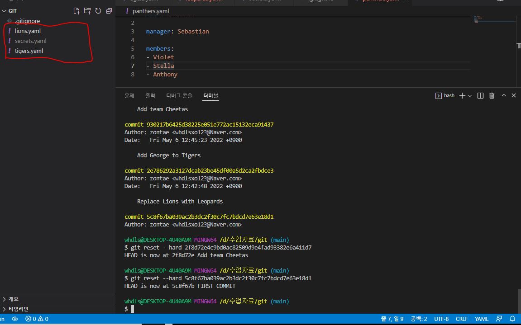The width and height of the screenshot is (521, 325).
Task: Click the 'manager' key on line 3
Action: 158,32
